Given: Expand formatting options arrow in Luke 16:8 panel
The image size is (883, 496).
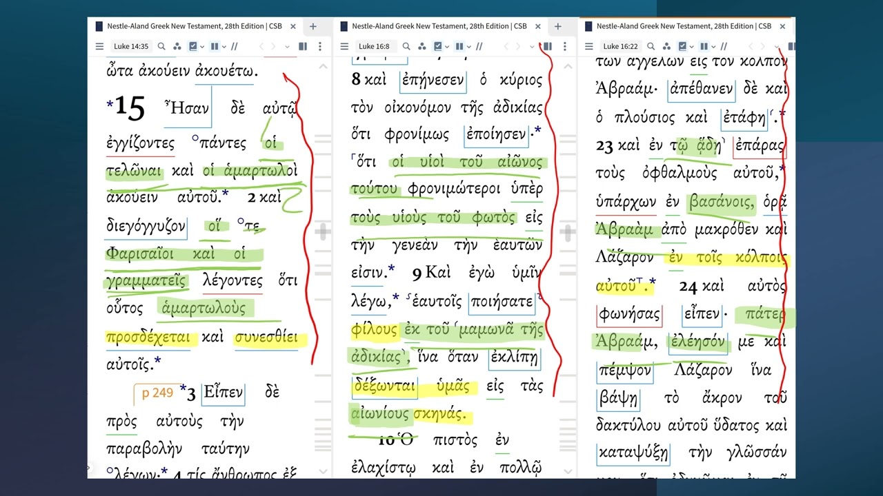Looking at the screenshot, I should click(447, 47).
